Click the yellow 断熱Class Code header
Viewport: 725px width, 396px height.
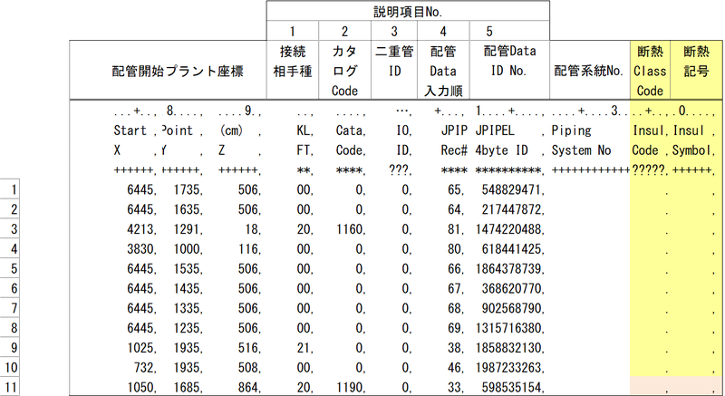(650, 70)
